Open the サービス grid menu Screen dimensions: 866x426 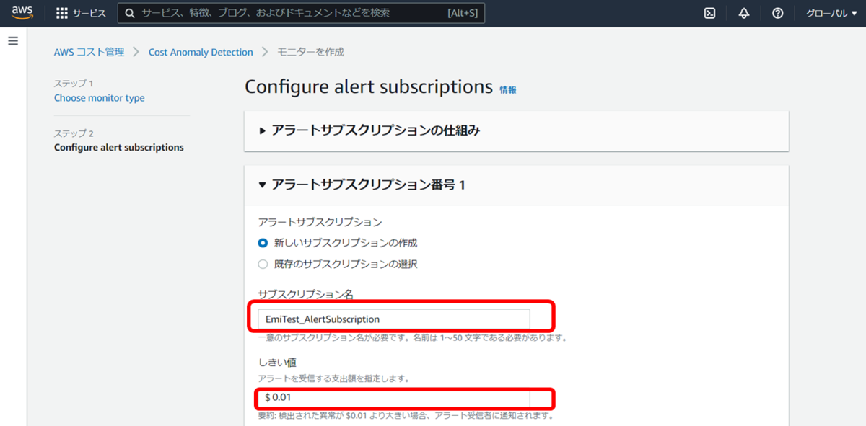(x=81, y=13)
